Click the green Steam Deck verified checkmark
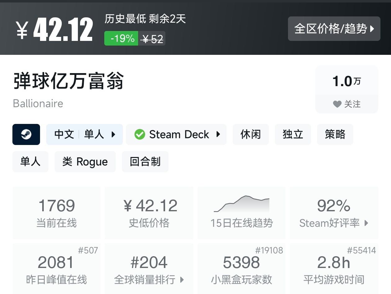This screenshot has width=391, height=294. (140, 134)
